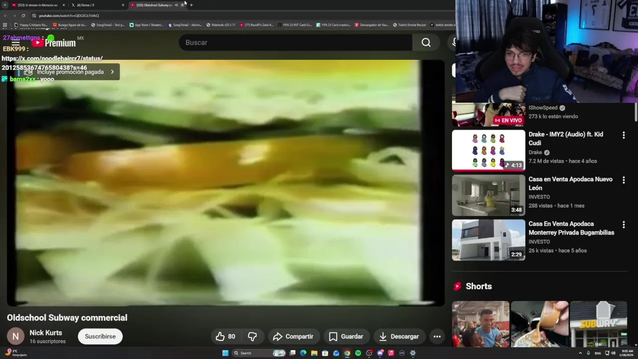Viewport: 638px width, 359px height.
Task: Click the magnifier search button
Action: pyautogui.click(x=426, y=42)
